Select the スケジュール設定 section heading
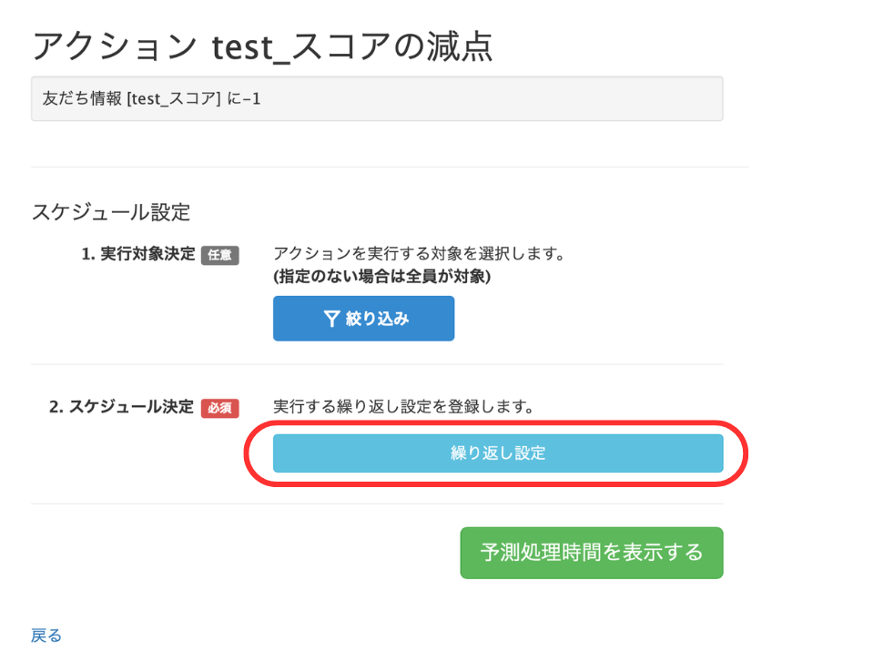This screenshot has height=661, width=894. click(x=111, y=212)
